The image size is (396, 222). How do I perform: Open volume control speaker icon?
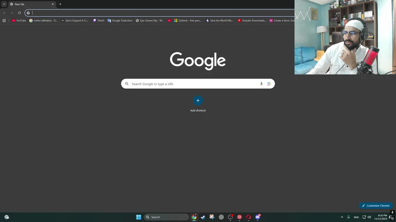369,217
